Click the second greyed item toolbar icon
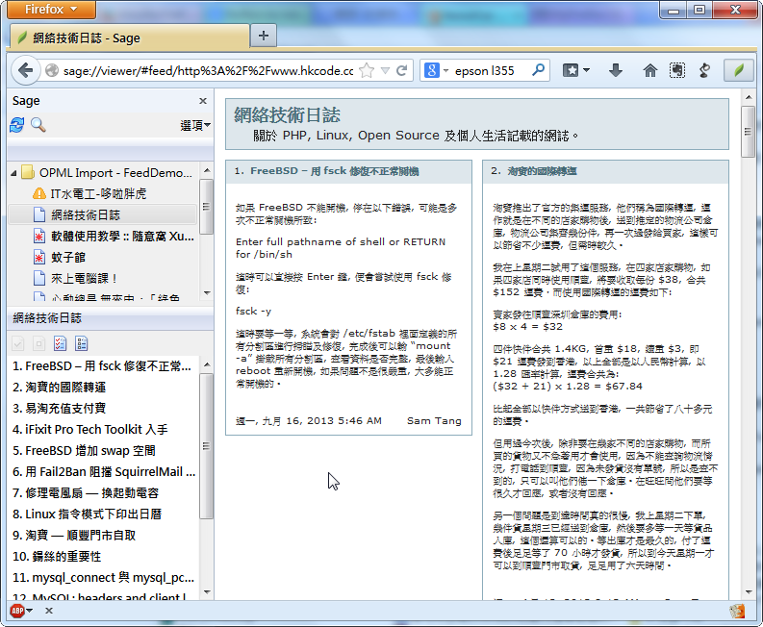This screenshot has height=627, width=763. coord(38,344)
